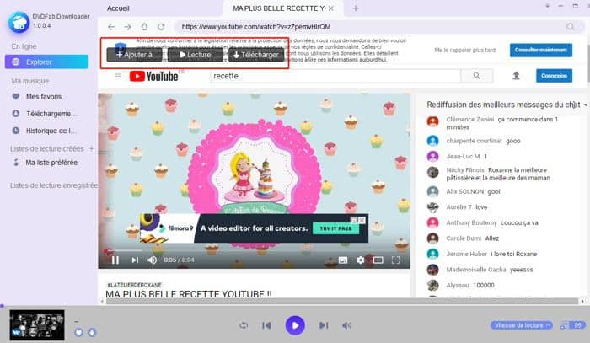Close the MA PLUS BELLE RECETTE tab
The width and height of the screenshot is (590, 343).
click(x=330, y=8)
